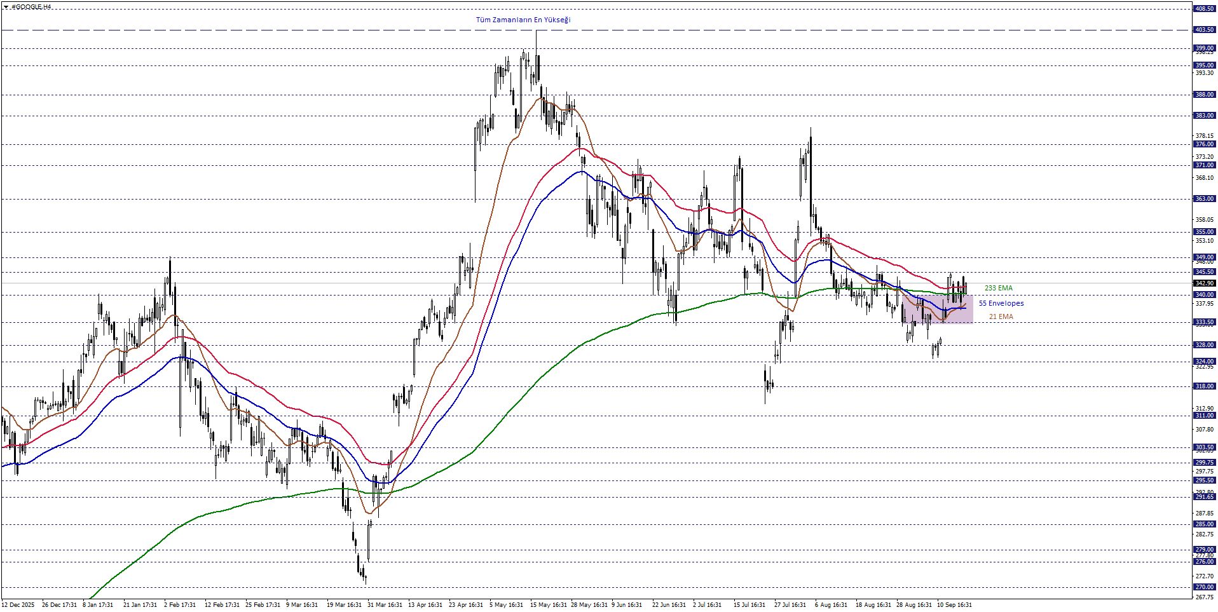This screenshot has height=612, width=1218.
Task: Click the '6 Aug 16:31' time axis label
Action: coord(831,605)
